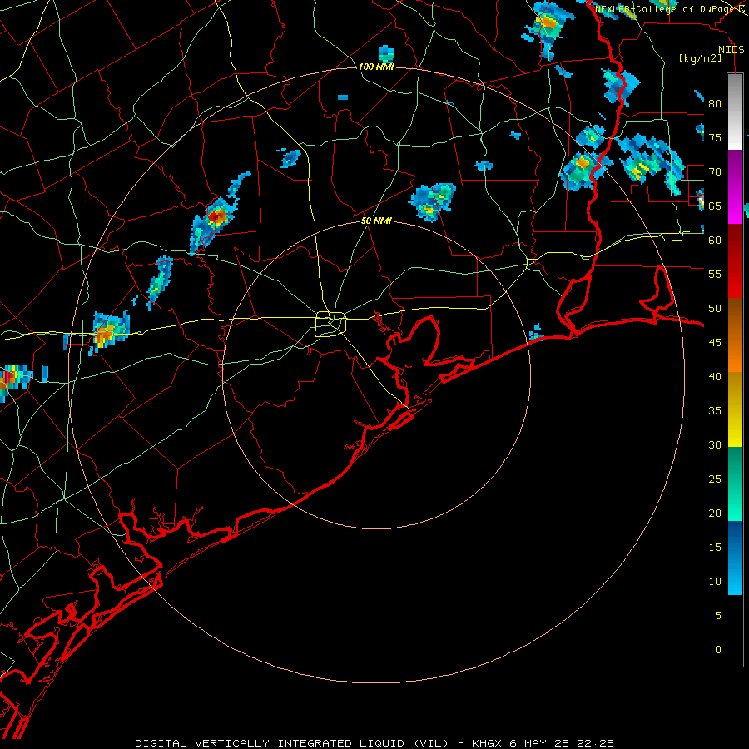Viewport: 749px width, 749px height.
Task: Click the color scale value 75
Action: [x=715, y=137]
